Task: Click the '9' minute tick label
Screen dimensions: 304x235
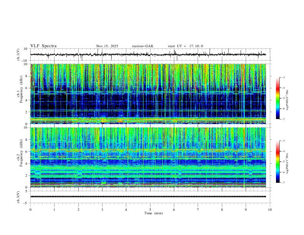Action: coord(246,210)
